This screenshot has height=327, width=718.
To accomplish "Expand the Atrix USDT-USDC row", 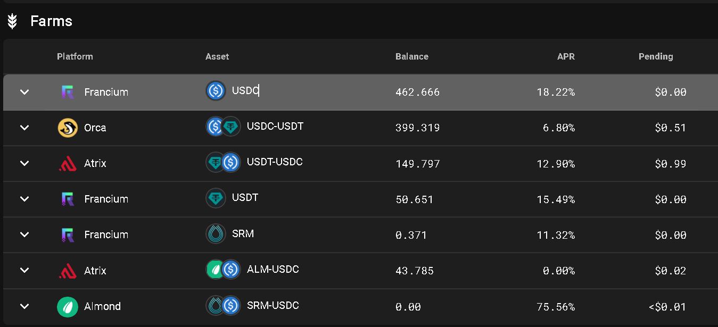I will tap(24, 163).
